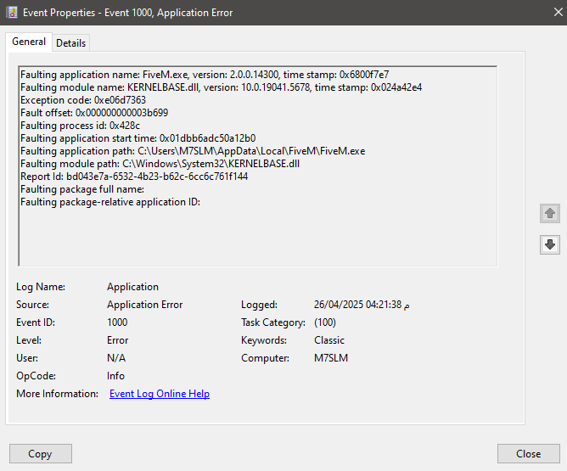Click the down arrow for next event
The image size is (567, 471).
pos(550,244)
